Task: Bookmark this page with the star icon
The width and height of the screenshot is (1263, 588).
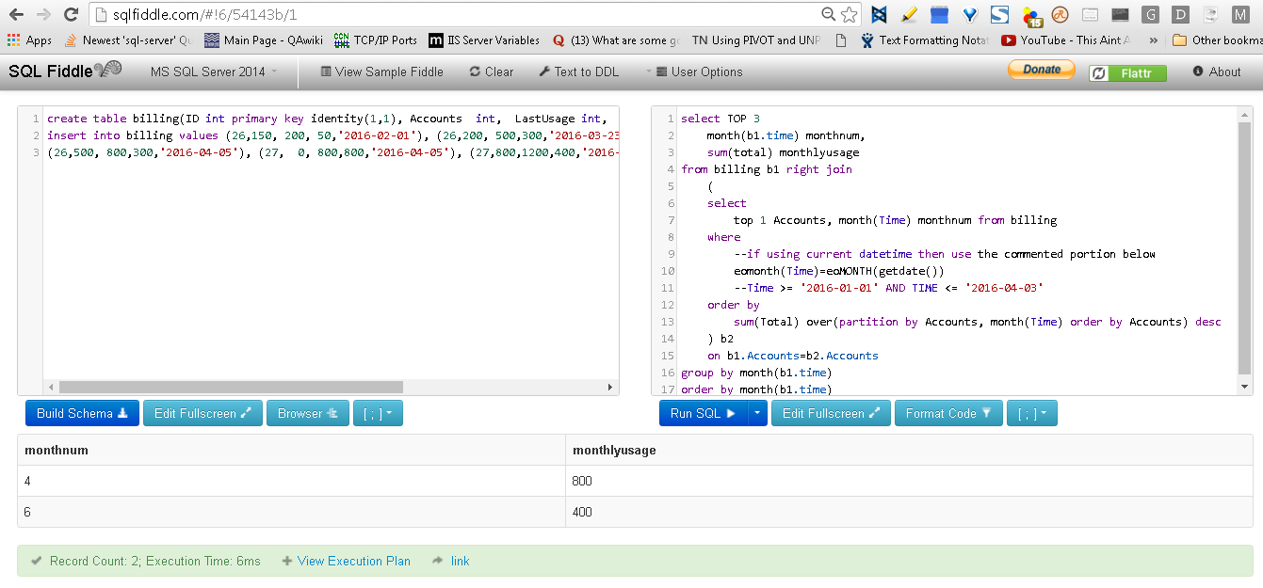Action: [x=850, y=15]
